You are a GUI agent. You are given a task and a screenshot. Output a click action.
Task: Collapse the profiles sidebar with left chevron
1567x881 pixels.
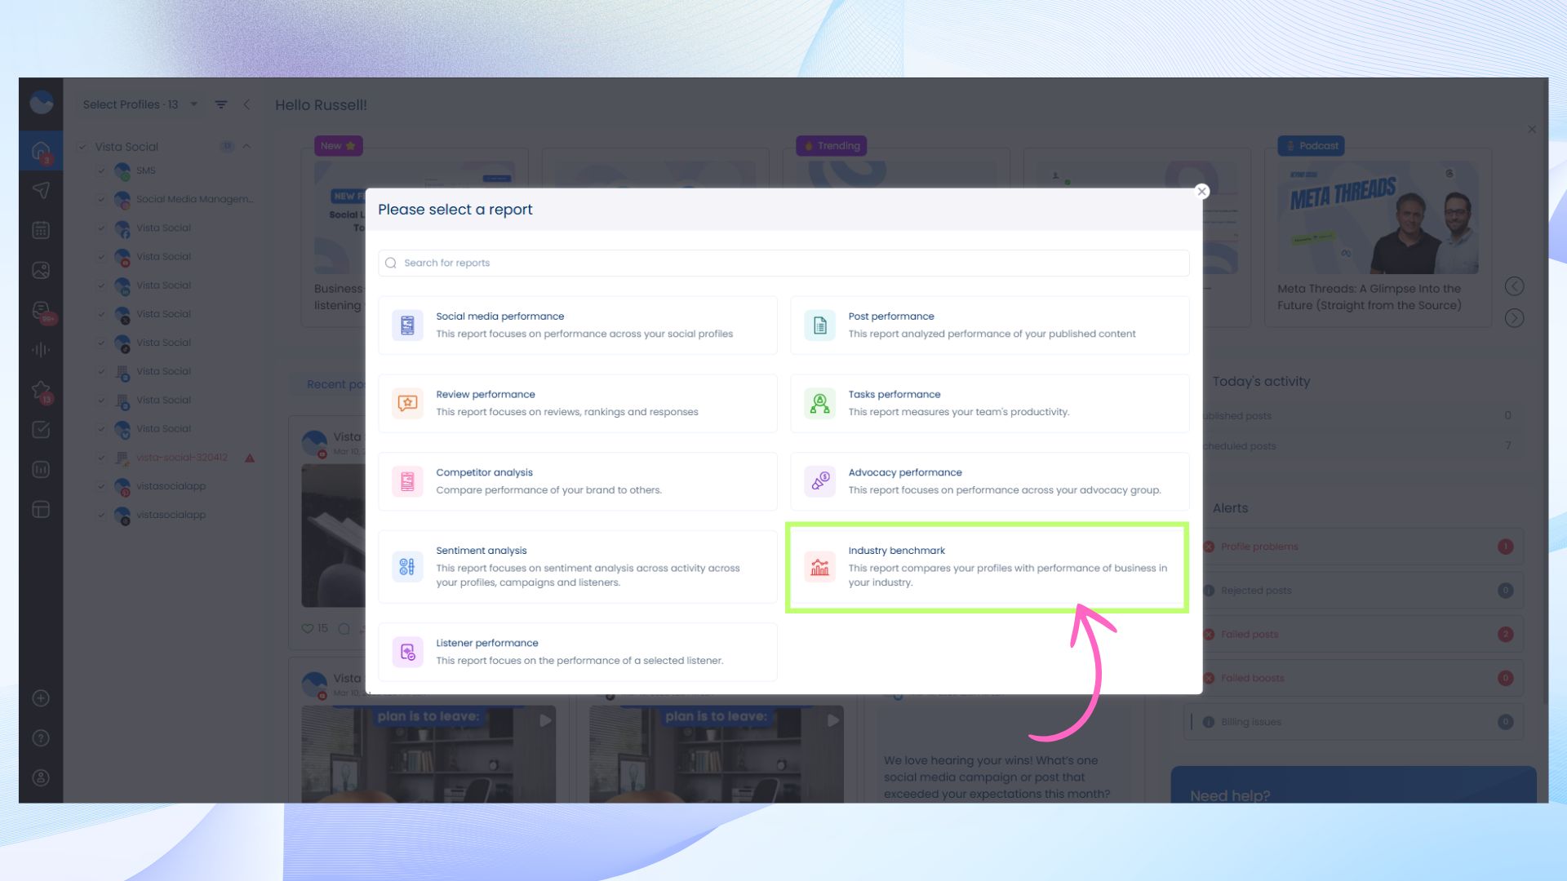[246, 104]
